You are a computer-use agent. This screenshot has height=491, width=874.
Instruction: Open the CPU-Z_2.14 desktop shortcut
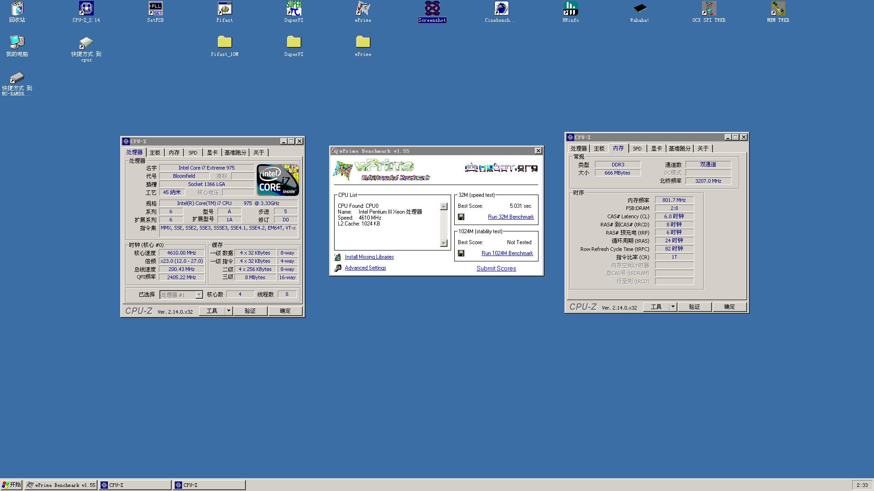click(x=86, y=12)
